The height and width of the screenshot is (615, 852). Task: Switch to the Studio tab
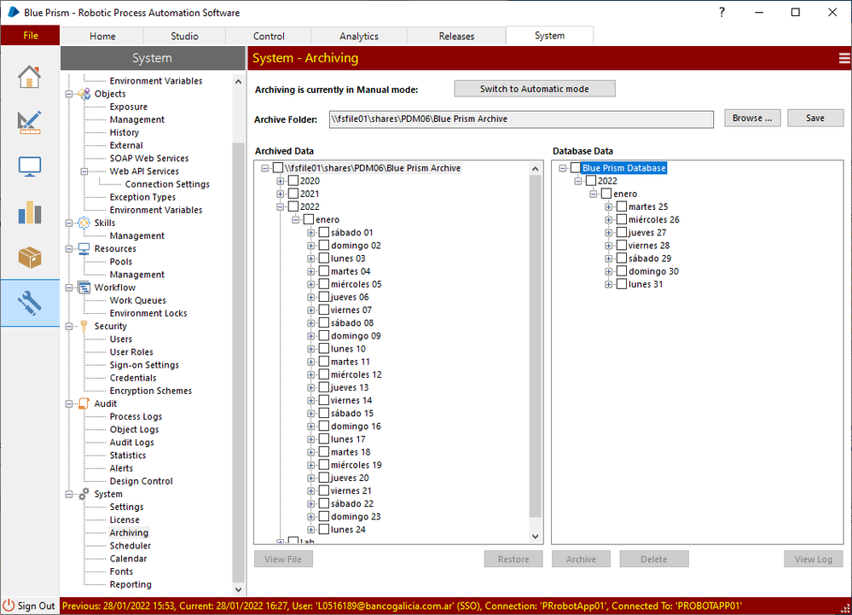pyautogui.click(x=184, y=36)
